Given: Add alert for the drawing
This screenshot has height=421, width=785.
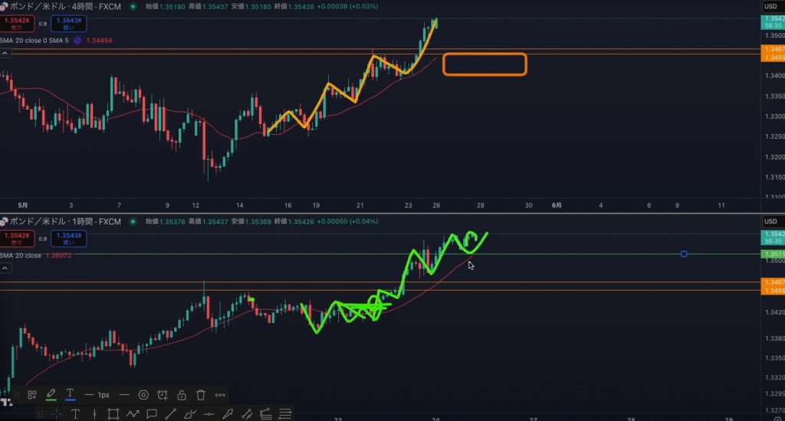Looking at the screenshot, I should click(x=163, y=395).
